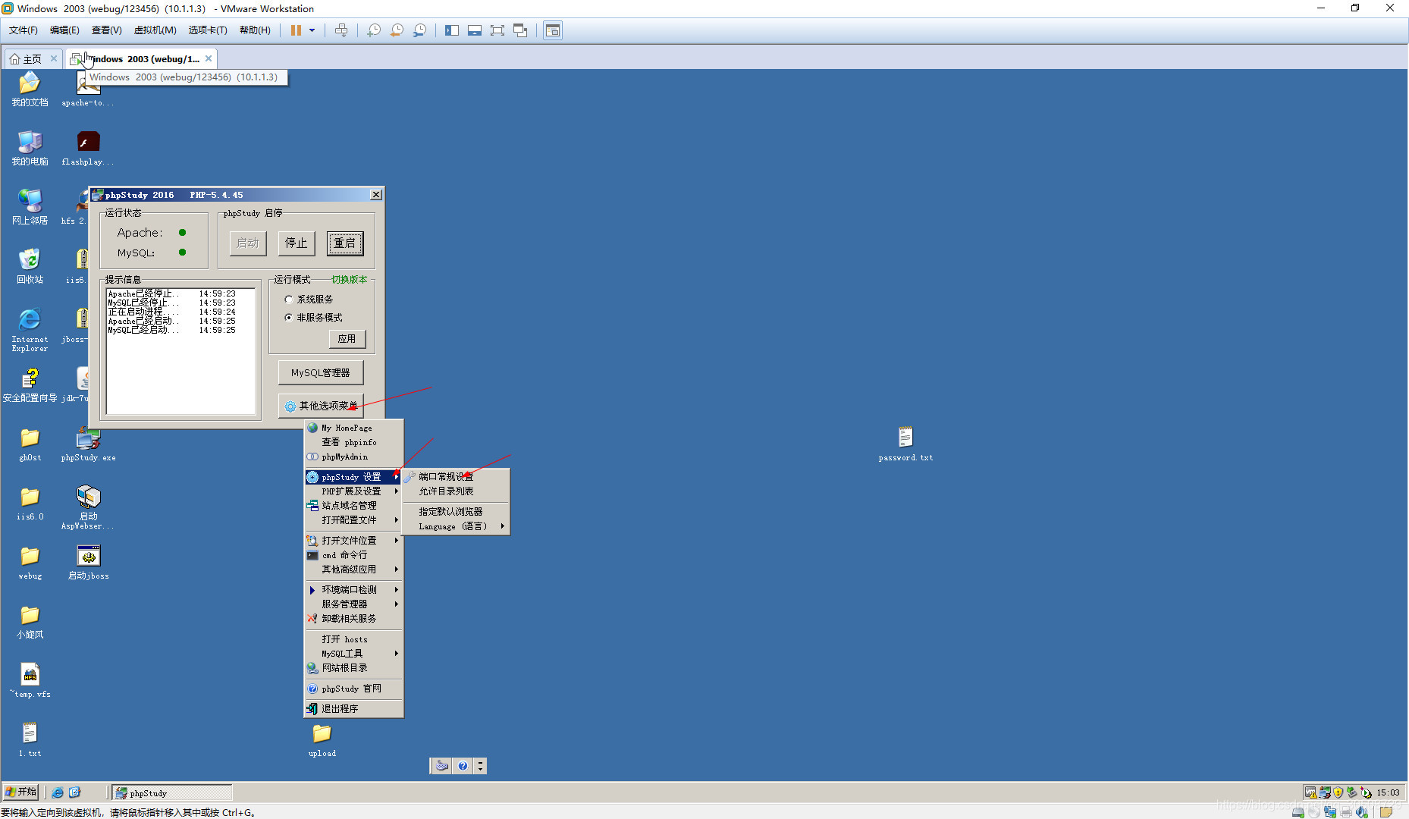The height and width of the screenshot is (819, 1409).
Task: Click the console view toolbar icon
Action: coord(553,30)
